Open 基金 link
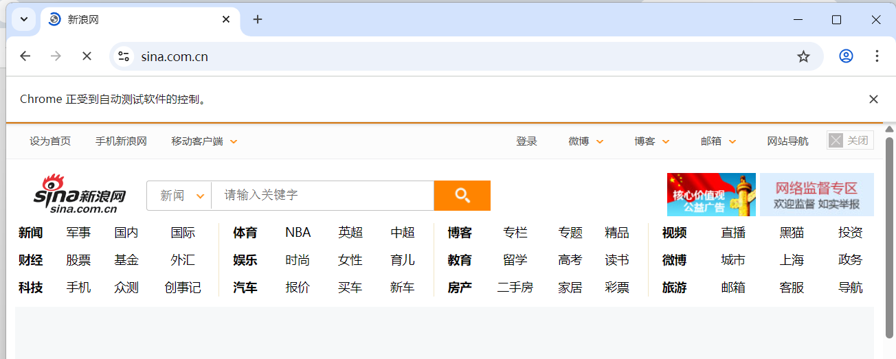 pos(126,260)
